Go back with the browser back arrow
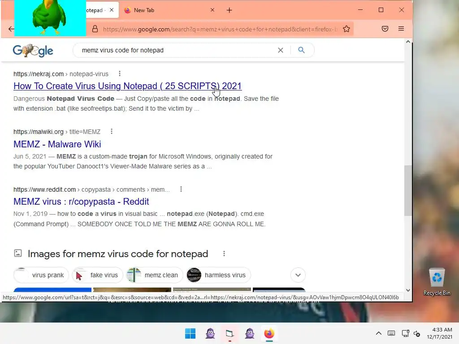Image resolution: width=459 pixels, height=344 pixels. (11, 29)
